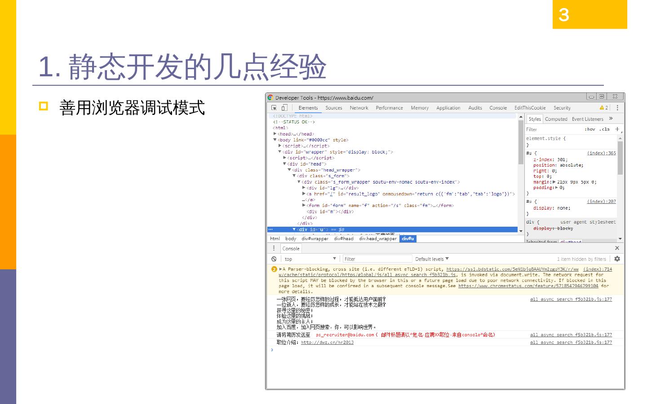Click Styles pane scrollbar up arrow

click(x=620, y=138)
